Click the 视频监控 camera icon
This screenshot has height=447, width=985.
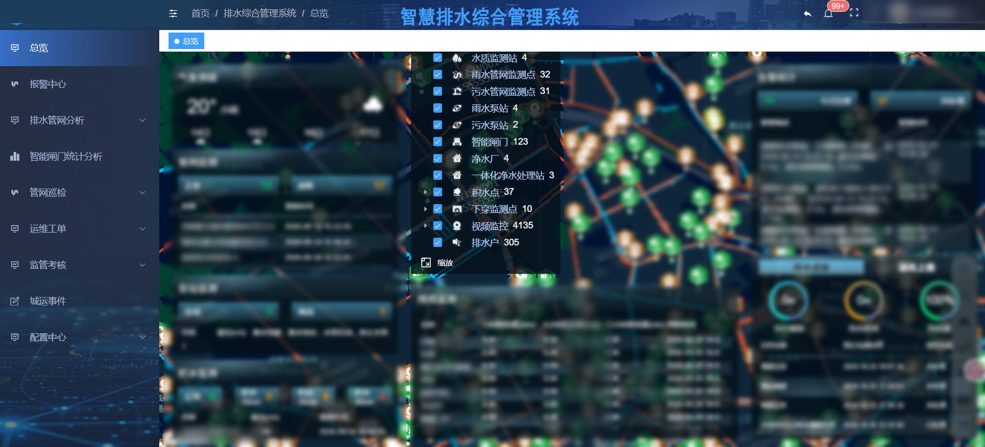pos(457,226)
